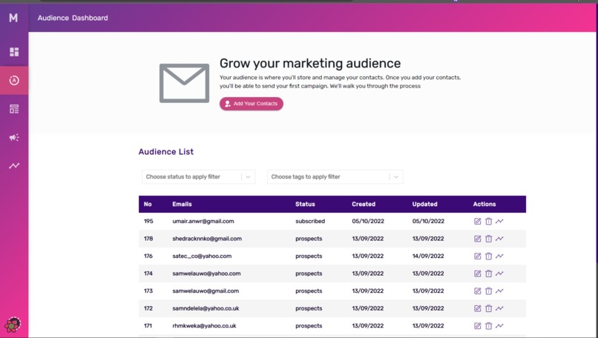Screen dimensions: 598x338
Task: Click row number 178
Action: pos(148,239)
